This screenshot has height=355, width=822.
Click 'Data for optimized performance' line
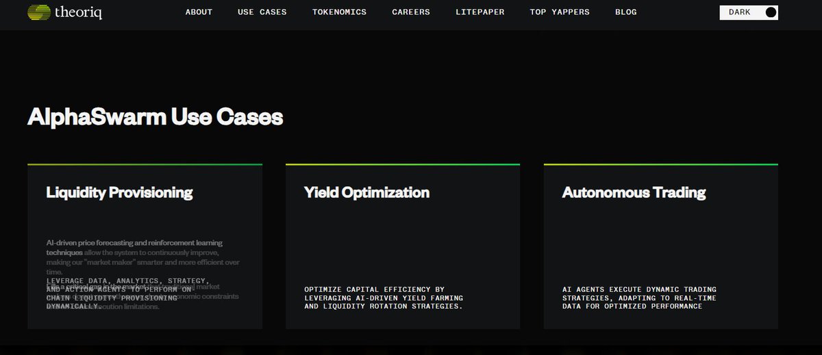632,306
